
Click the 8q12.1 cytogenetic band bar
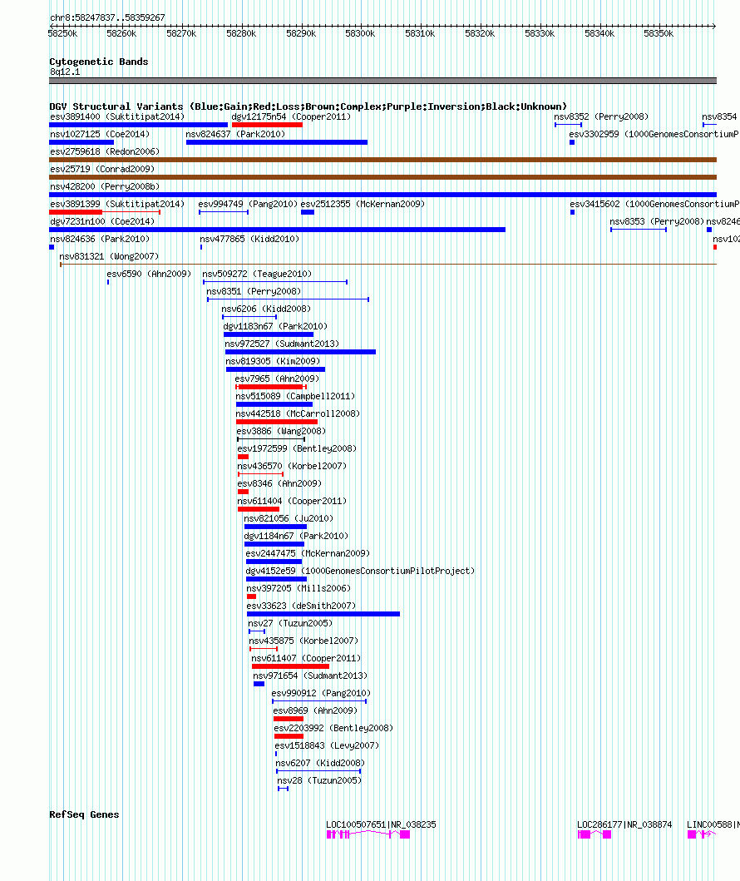point(383,81)
